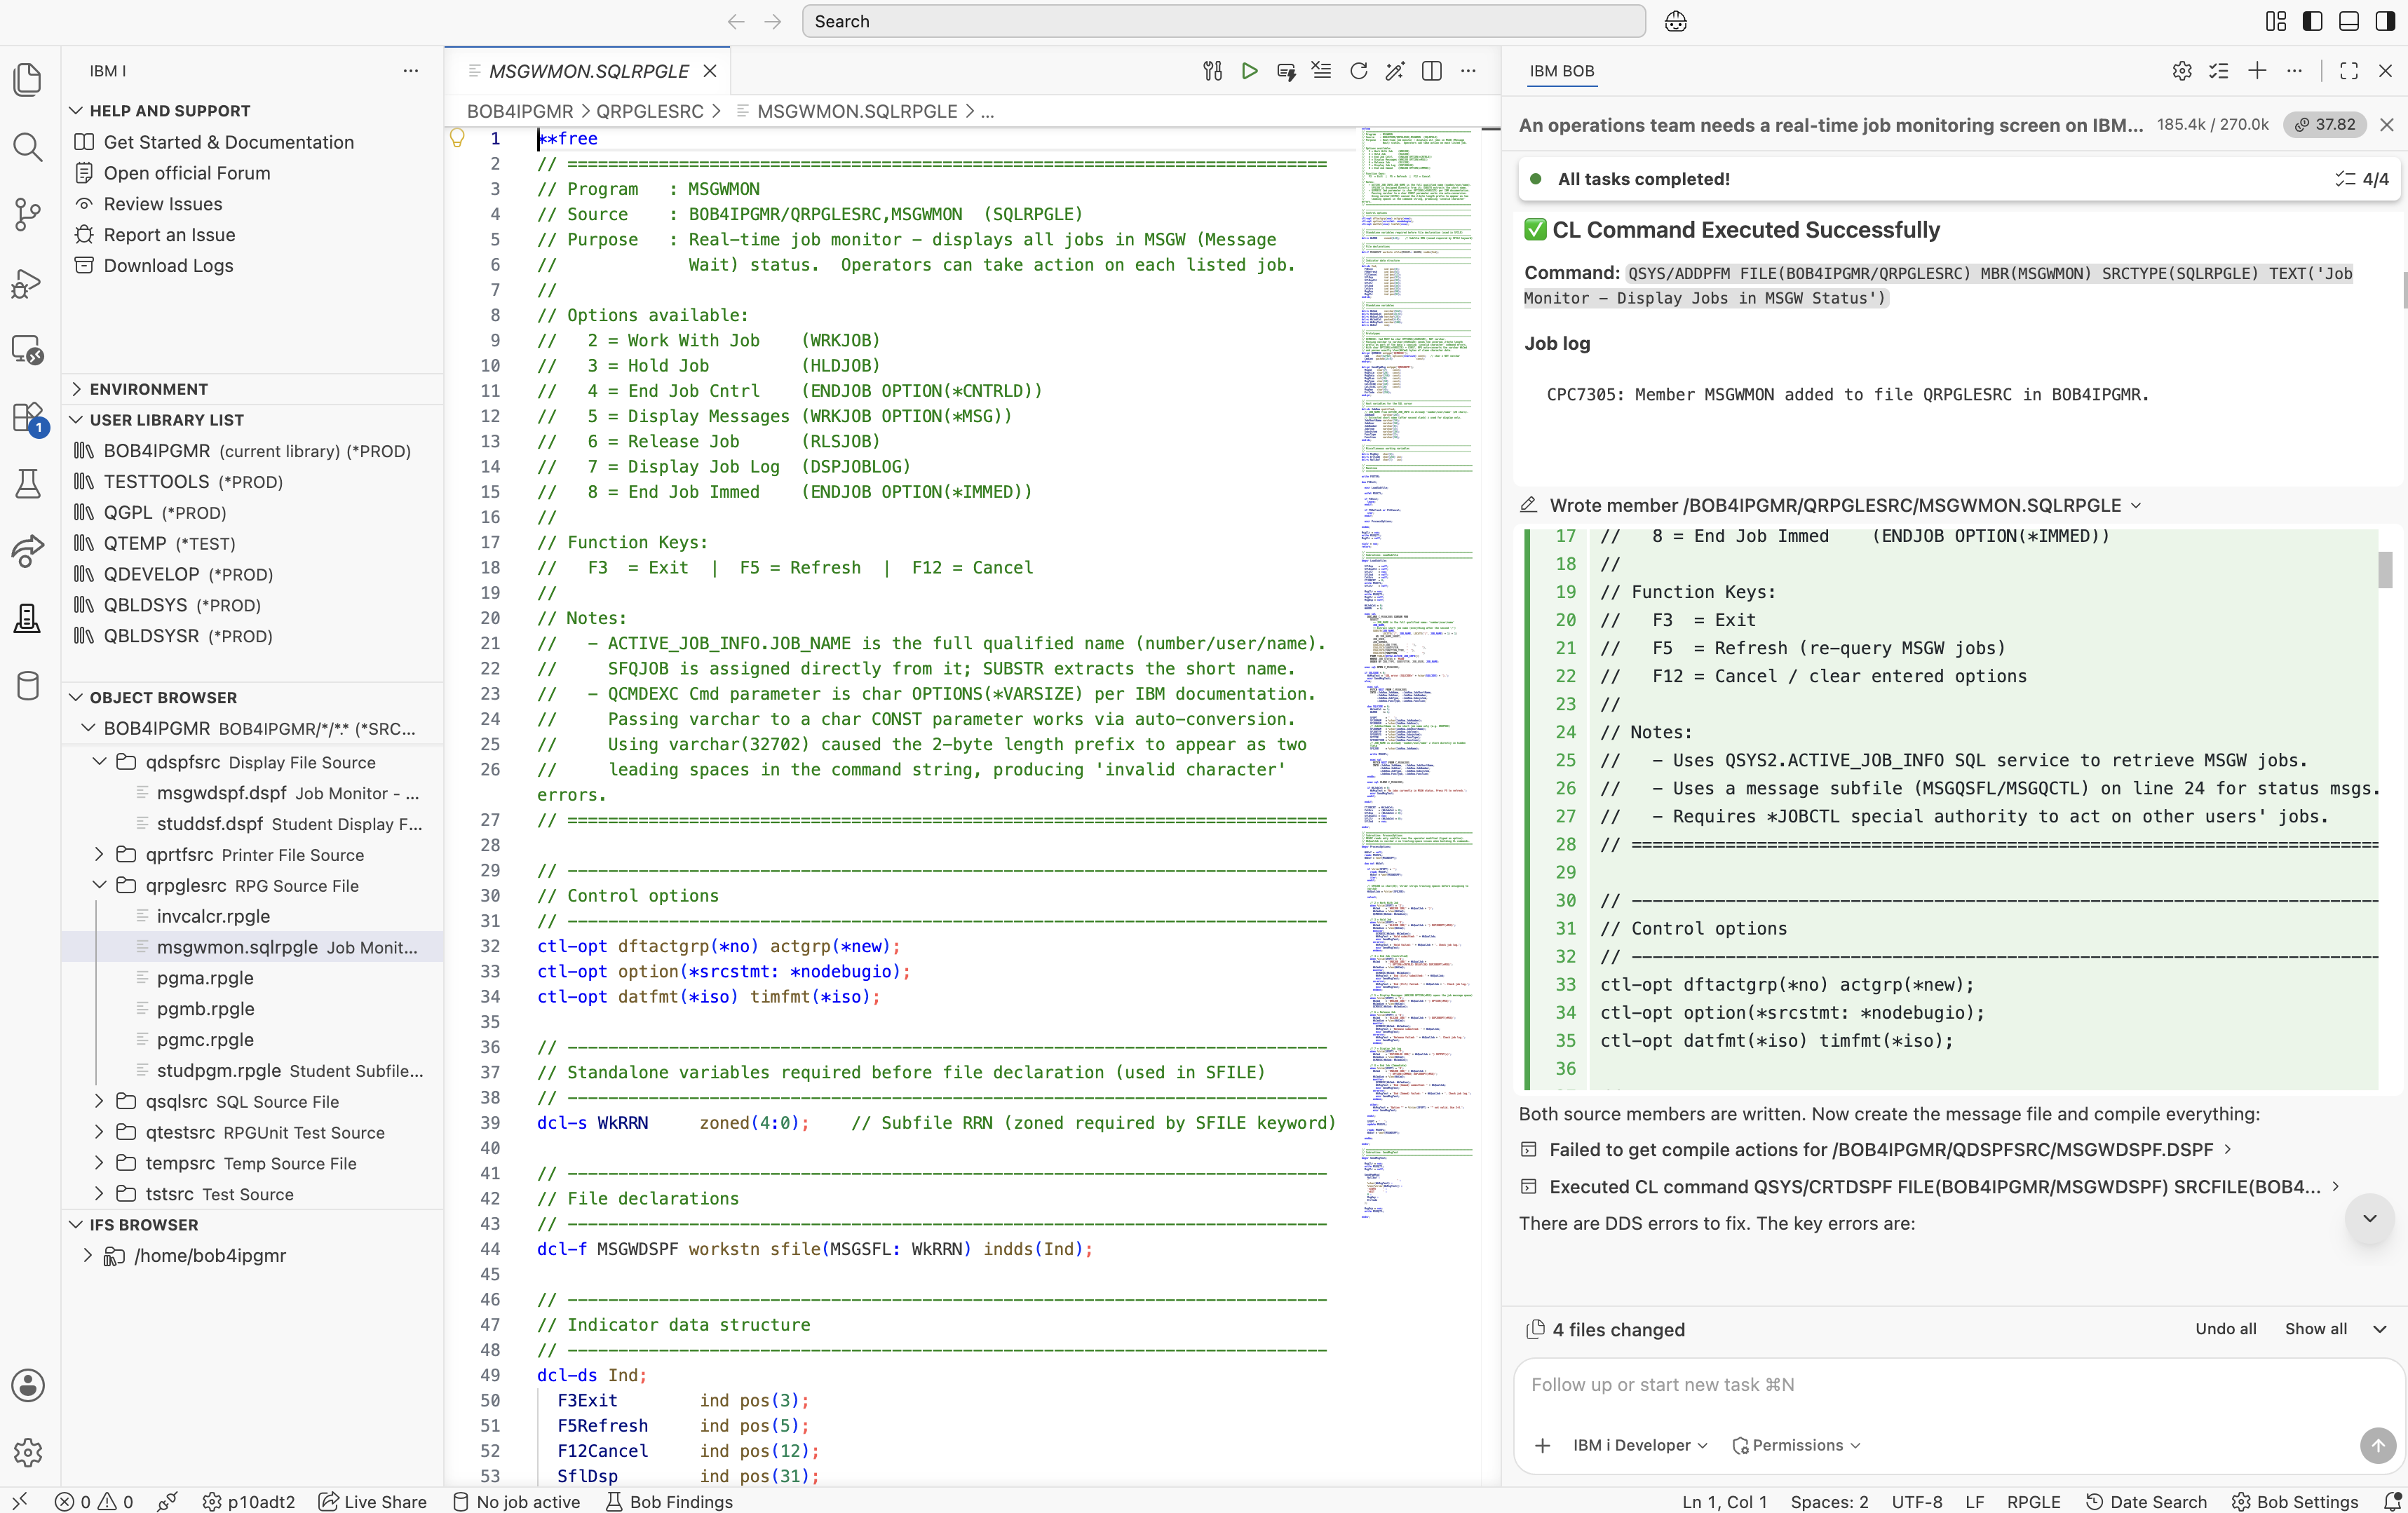Click the top Search box
This screenshot has height=1513, width=2408.
click(x=1223, y=21)
